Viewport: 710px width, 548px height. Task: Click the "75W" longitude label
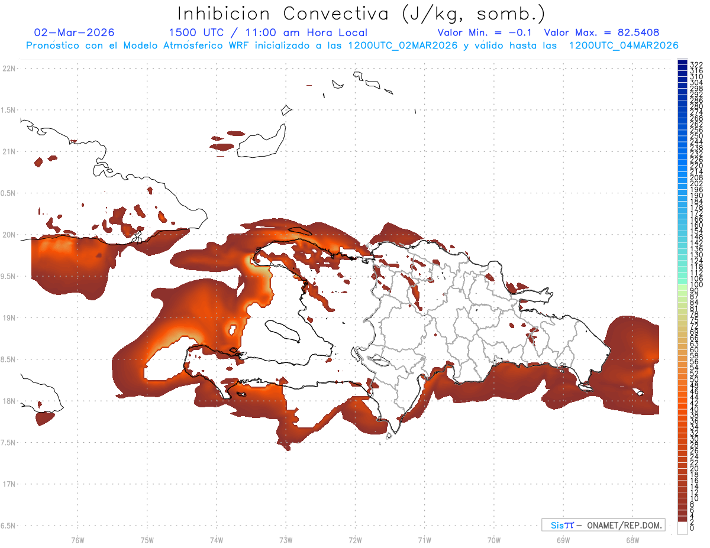pos(147,540)
